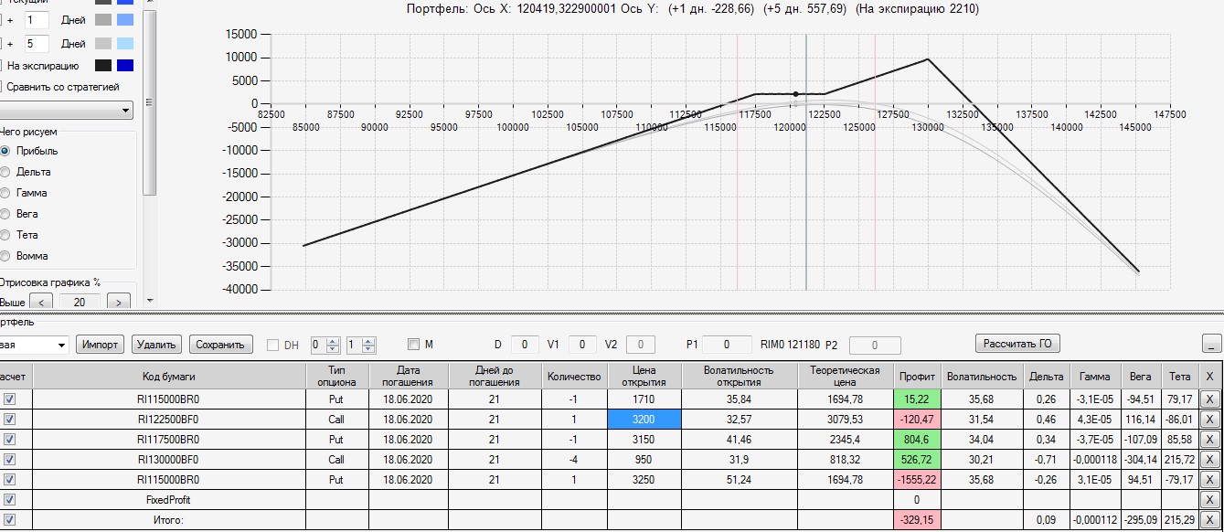
Task: Remove the RI130000BF0 position with X
Action: coord(1208,460)
